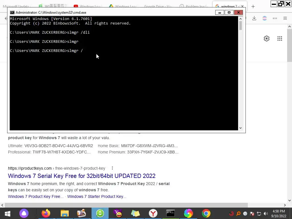Open Windows 7 Serial Key Free result link
Screen dimensions: 292x219
click(x=82, y=176)
